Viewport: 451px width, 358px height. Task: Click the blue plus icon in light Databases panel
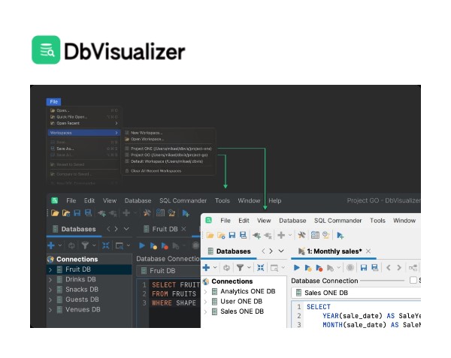(206, 267)
